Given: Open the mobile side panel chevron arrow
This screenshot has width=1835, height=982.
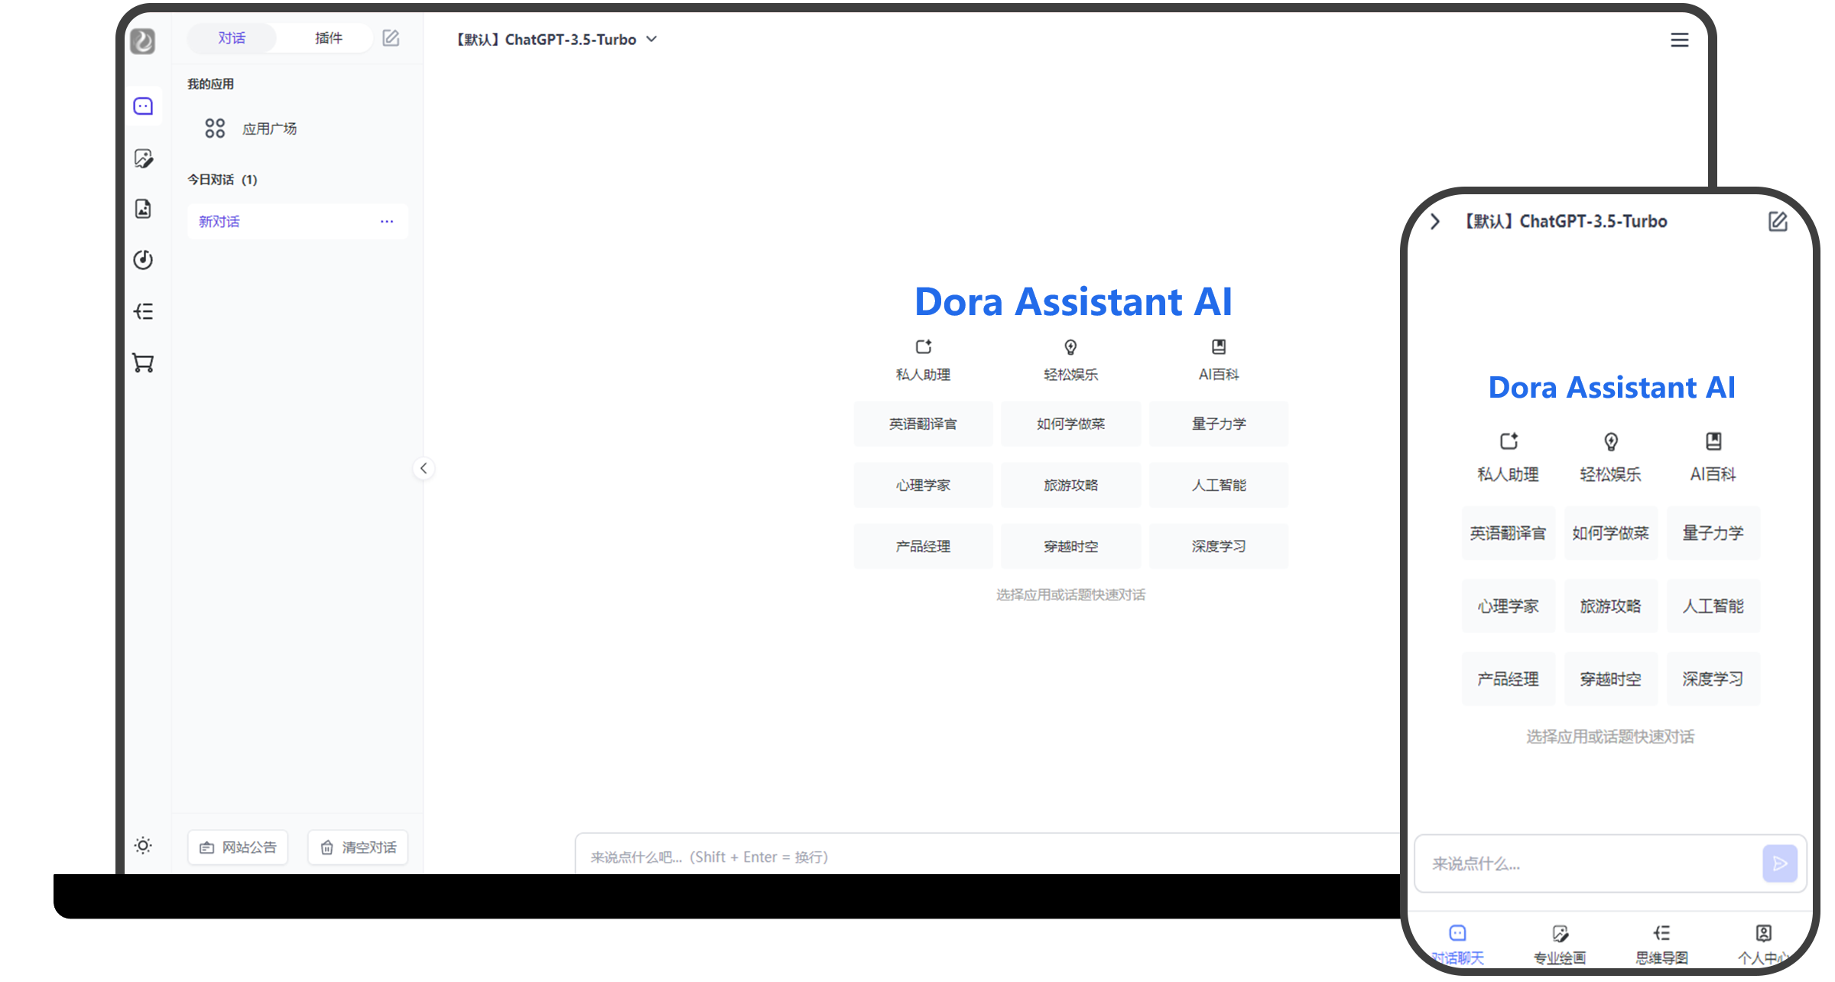Looking at the screenshot, I should pos(1435,222).
